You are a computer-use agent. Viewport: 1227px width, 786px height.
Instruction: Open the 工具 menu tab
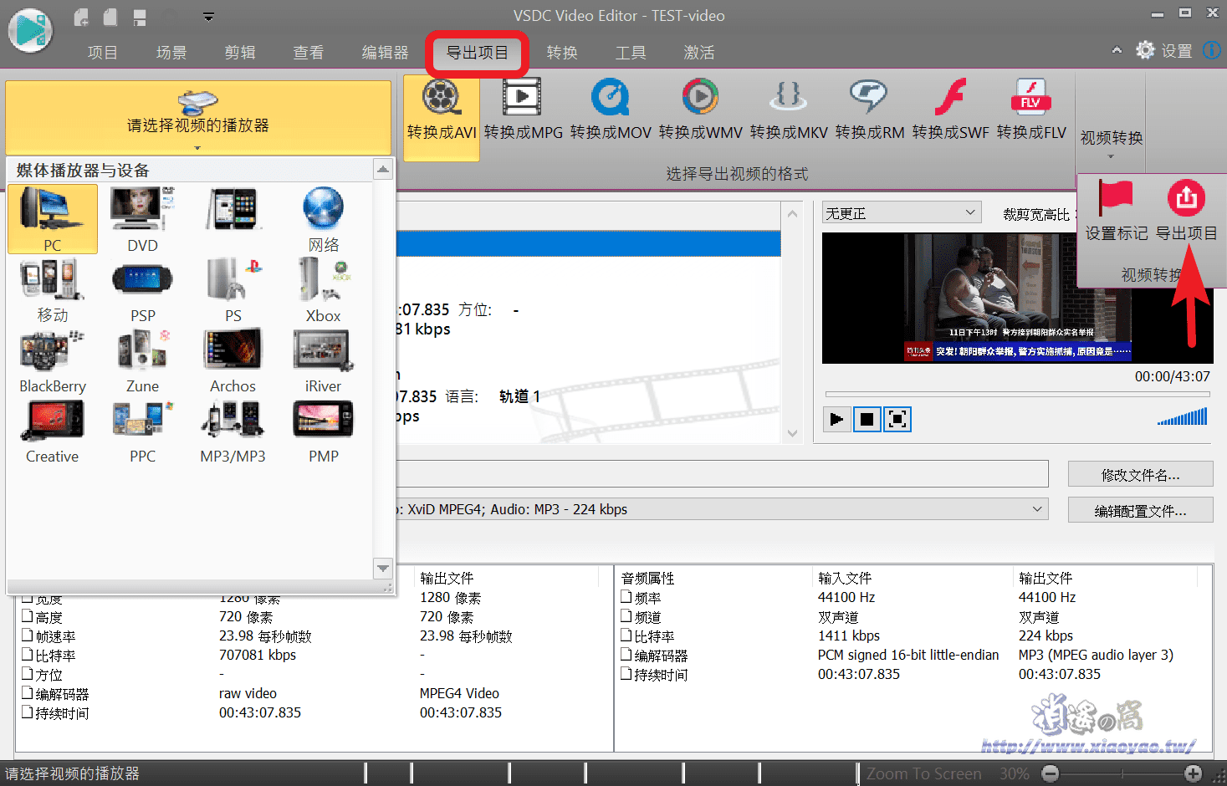(x=631, y=52)
